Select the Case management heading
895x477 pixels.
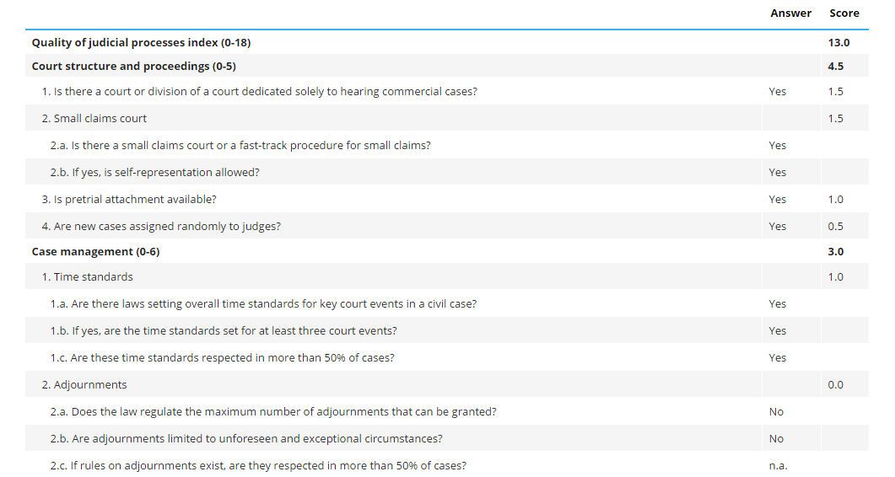click(95, 251)
